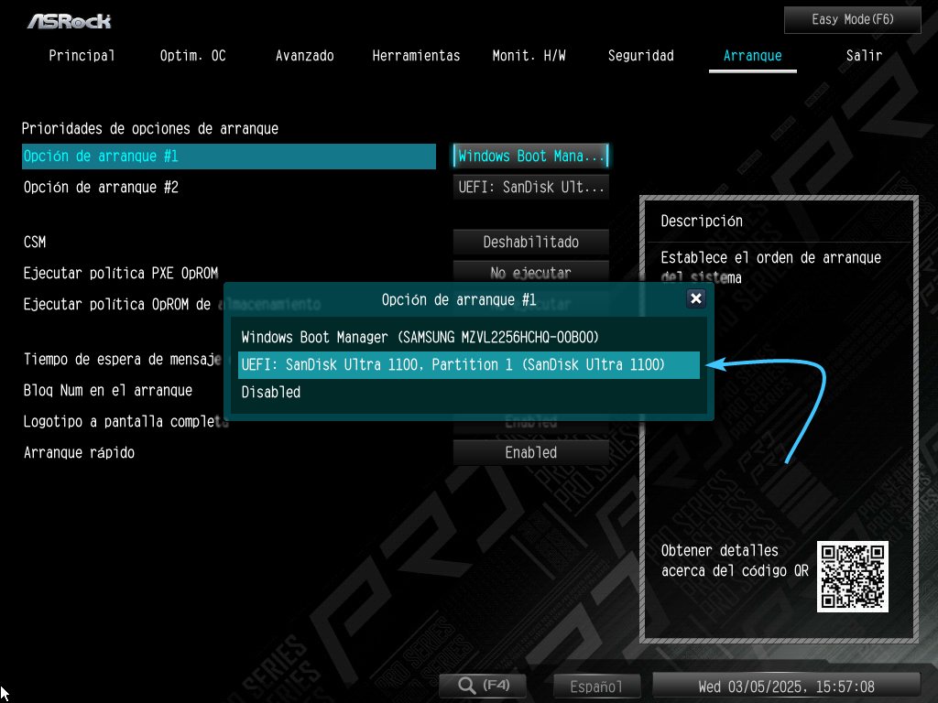This screenshot has height=703, width=938.
Task: Select Tiempo de espera de mensaje label
Action: pos(122,359)
